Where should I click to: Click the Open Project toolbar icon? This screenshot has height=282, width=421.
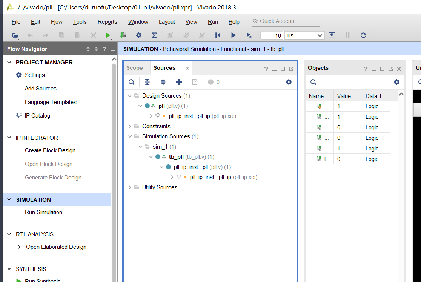click(x=15, y=35)
